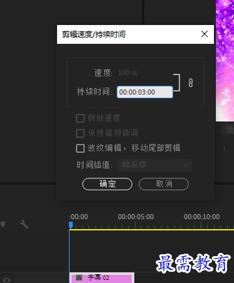Click the timeline marker shield icon
The height and width of the screenshot is (283, 234).
coord(3,224)
